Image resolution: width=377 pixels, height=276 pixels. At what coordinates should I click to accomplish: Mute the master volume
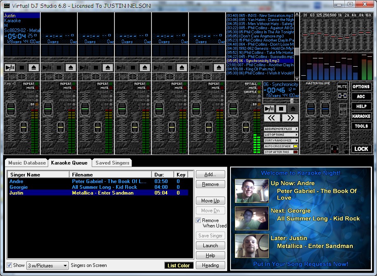point(342,86)
